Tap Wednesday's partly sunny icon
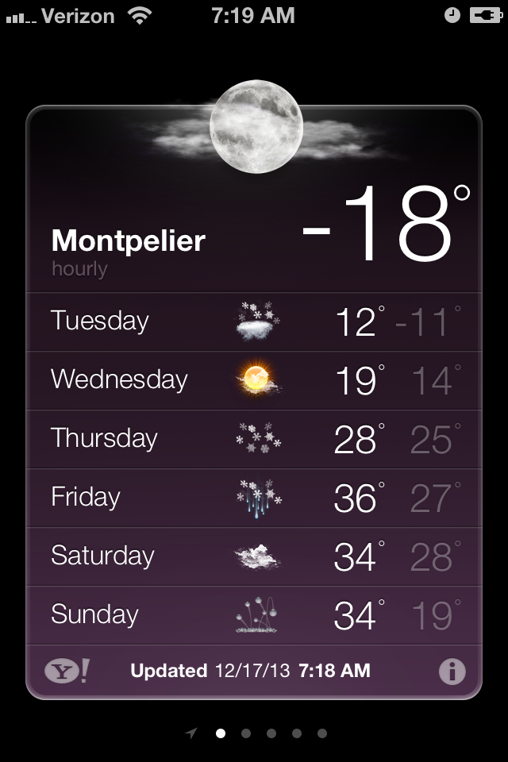This screenshot has height=762, width=508. tap(257, 380)
